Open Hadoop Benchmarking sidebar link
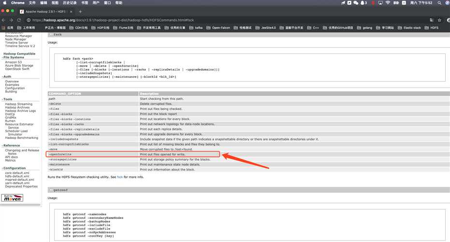Image resolution: width=450 pixels, height=242 pixels. point(22,138)
